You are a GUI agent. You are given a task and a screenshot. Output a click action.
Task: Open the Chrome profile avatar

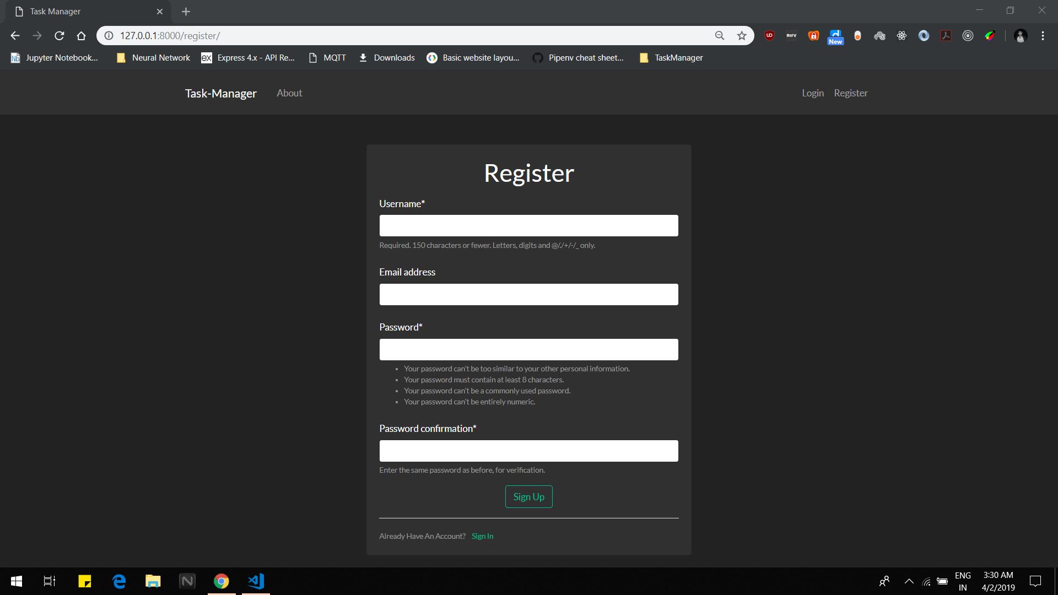(x=1021, y=35)
